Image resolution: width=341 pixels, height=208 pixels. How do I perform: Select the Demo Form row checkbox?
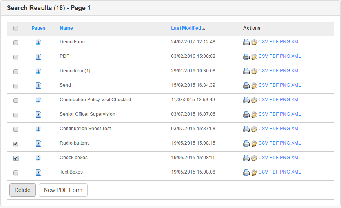(16, 42)
